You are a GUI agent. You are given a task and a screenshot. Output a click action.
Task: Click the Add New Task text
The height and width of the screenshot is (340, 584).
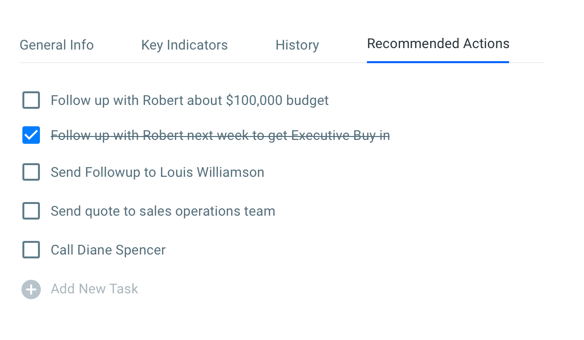point(94,289)
